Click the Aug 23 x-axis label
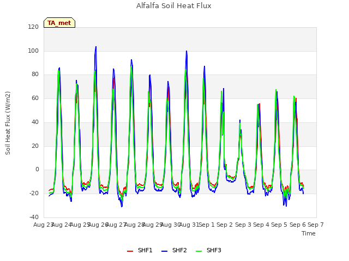This screenshot has width=349, height=261. pyautogui.click(x=44, y=225)
